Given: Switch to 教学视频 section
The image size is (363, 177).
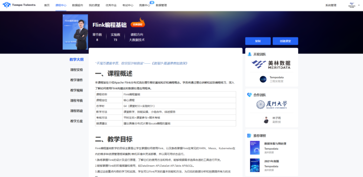Looking at the screenshot, I should (76, 90).
